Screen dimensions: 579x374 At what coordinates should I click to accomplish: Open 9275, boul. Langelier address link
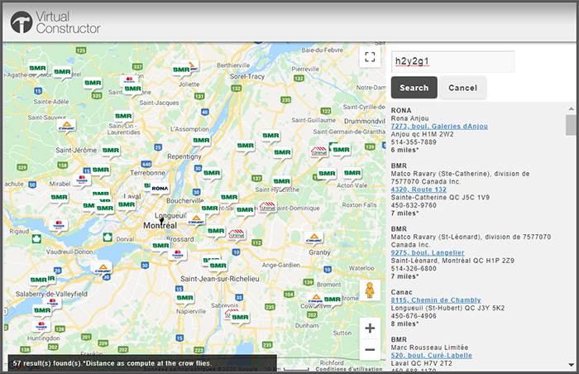[x=428, y=253]
